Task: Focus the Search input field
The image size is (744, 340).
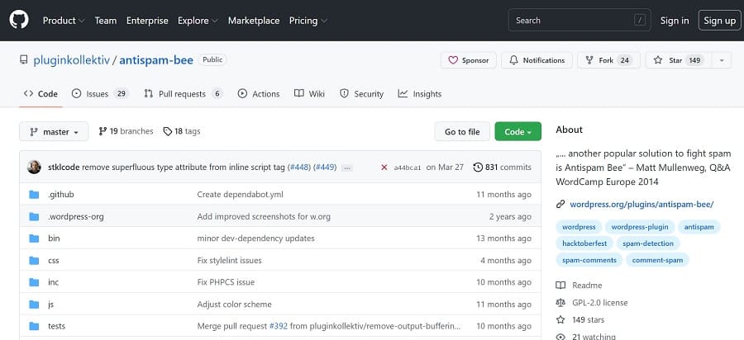Action: pyautogui.click(x=579, y=21)
